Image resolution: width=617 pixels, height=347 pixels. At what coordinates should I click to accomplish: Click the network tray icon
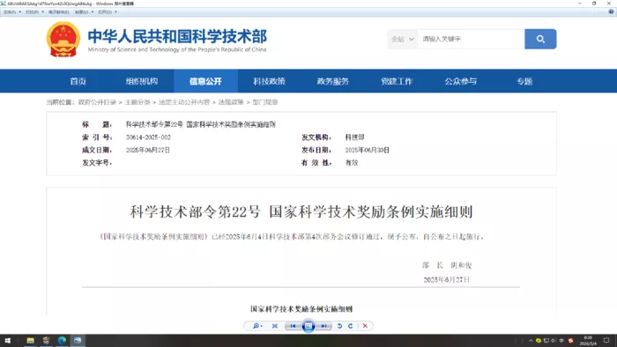[x=546, y=341]
